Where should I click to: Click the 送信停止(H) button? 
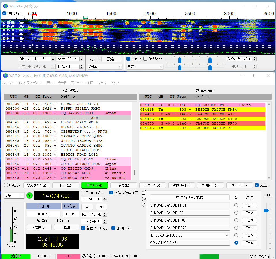[210, 185]
